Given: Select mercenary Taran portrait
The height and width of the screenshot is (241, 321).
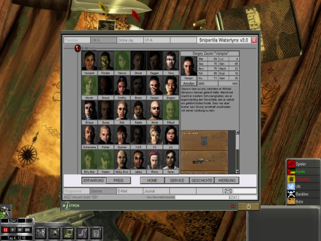Looking at the screenshot, I should [x=171, y=160].
